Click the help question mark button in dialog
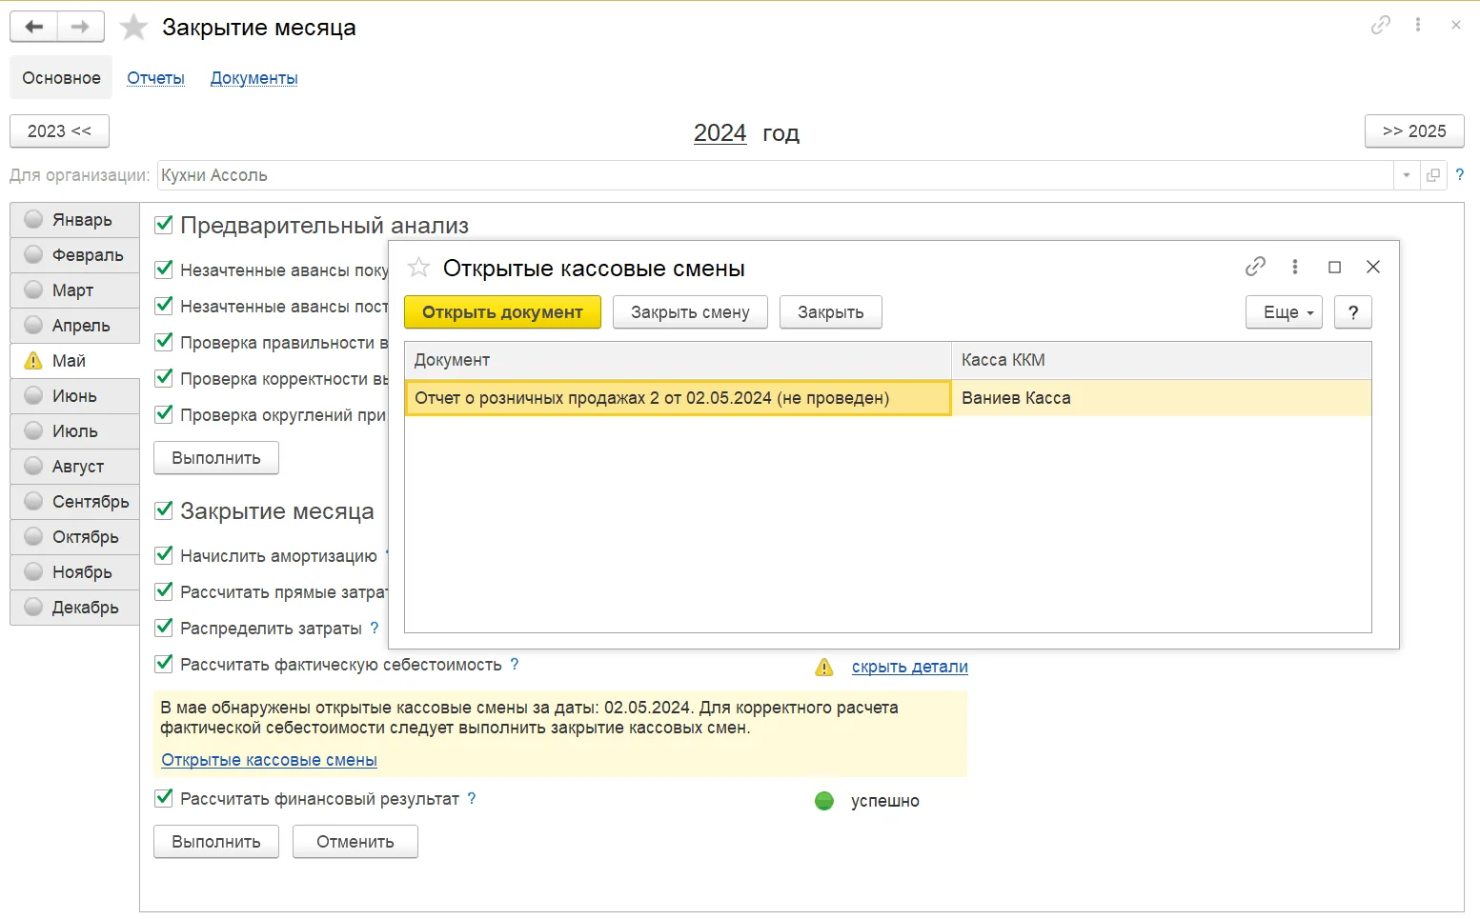The width and height of the screenshot is (1480, 919). [1353, 312]
